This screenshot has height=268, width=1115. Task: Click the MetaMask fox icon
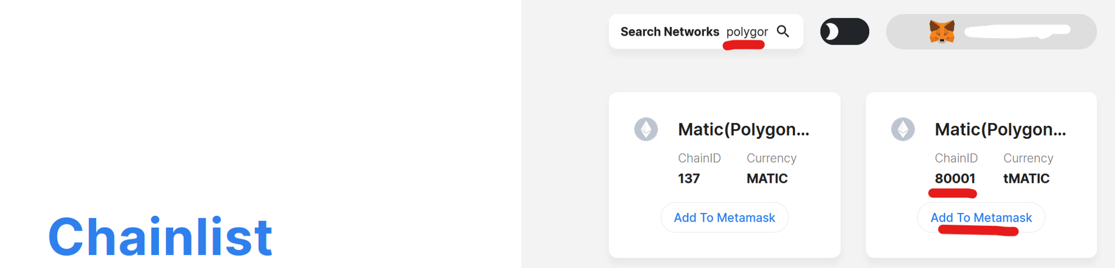(942, 32)
